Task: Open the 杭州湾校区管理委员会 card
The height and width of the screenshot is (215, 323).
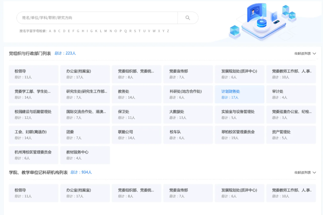Action: pyautogui.click(x=34, y=155)
